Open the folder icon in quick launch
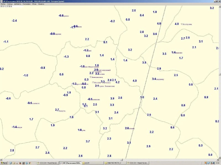 point(14,163)
